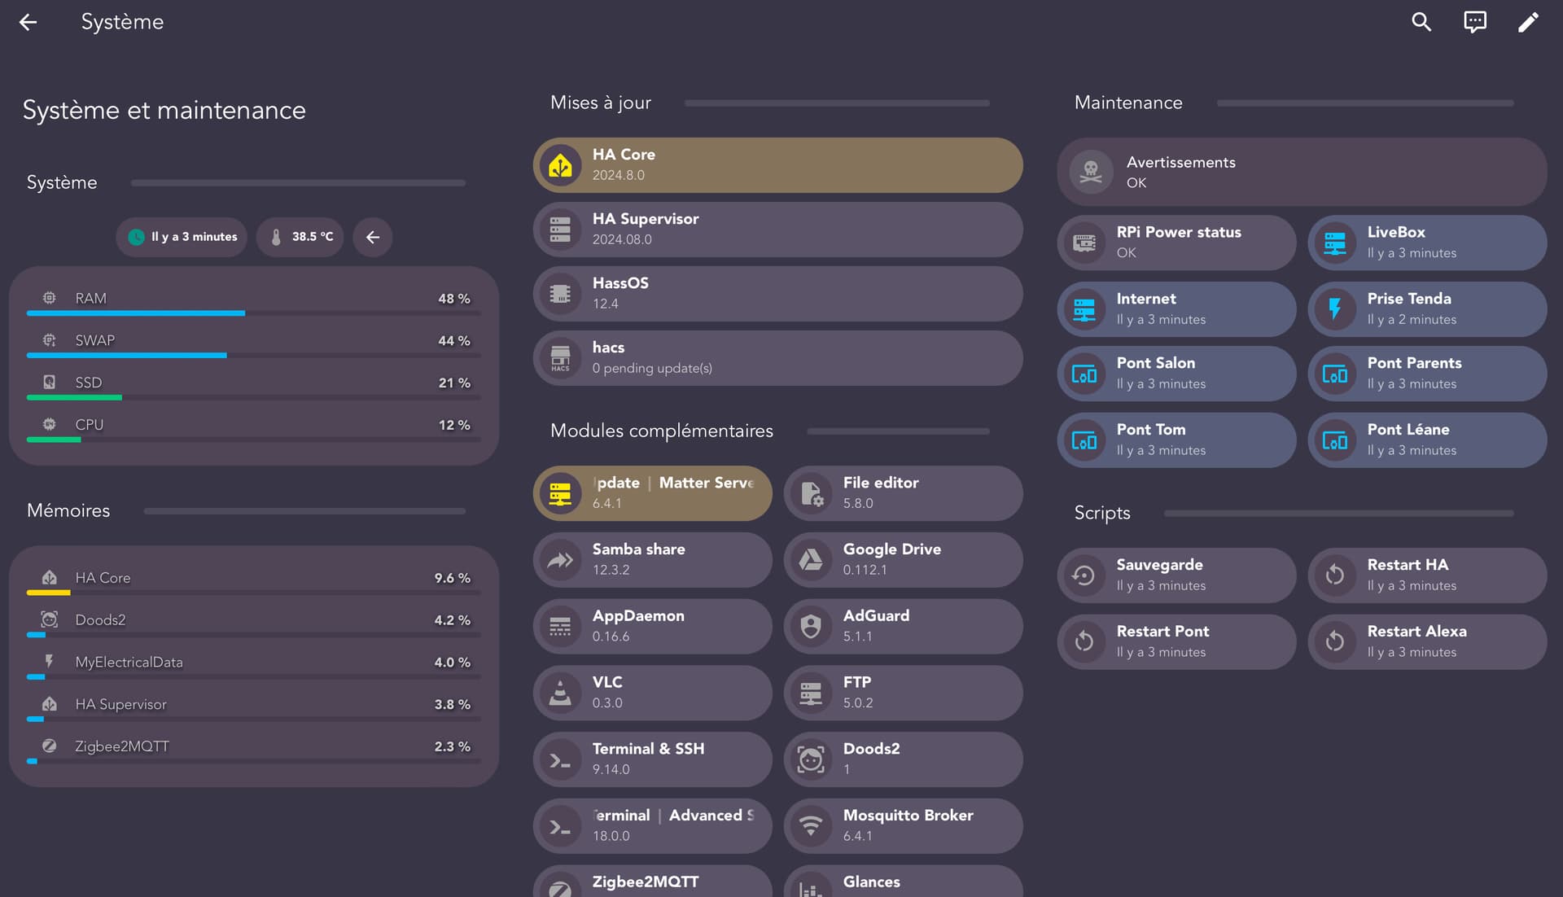Click the Restart Alexa reload icon
1563x897 pixels.
click(x=1335, y=642)
